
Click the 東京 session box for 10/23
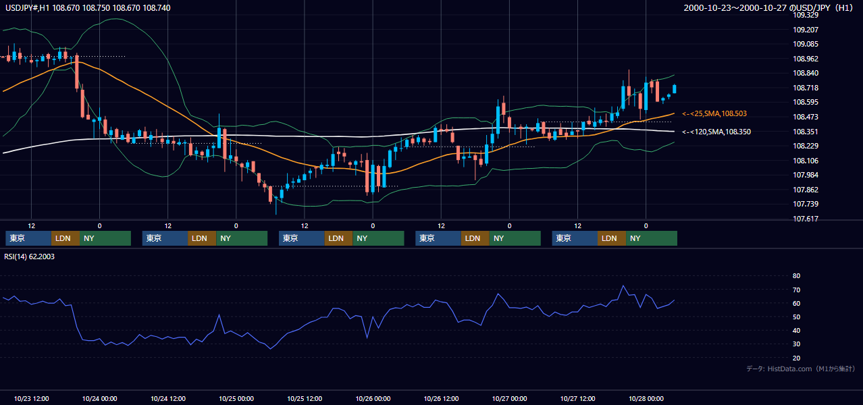tap(28, 238)
